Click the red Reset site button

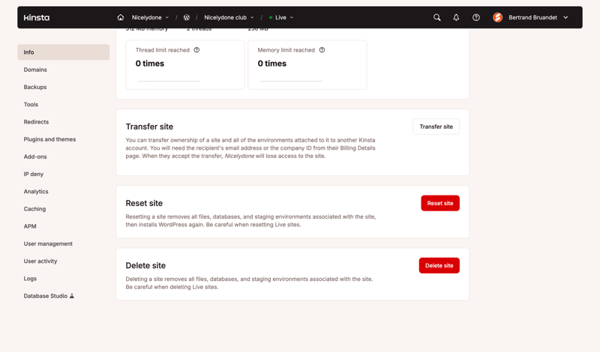tap(440, 203)
